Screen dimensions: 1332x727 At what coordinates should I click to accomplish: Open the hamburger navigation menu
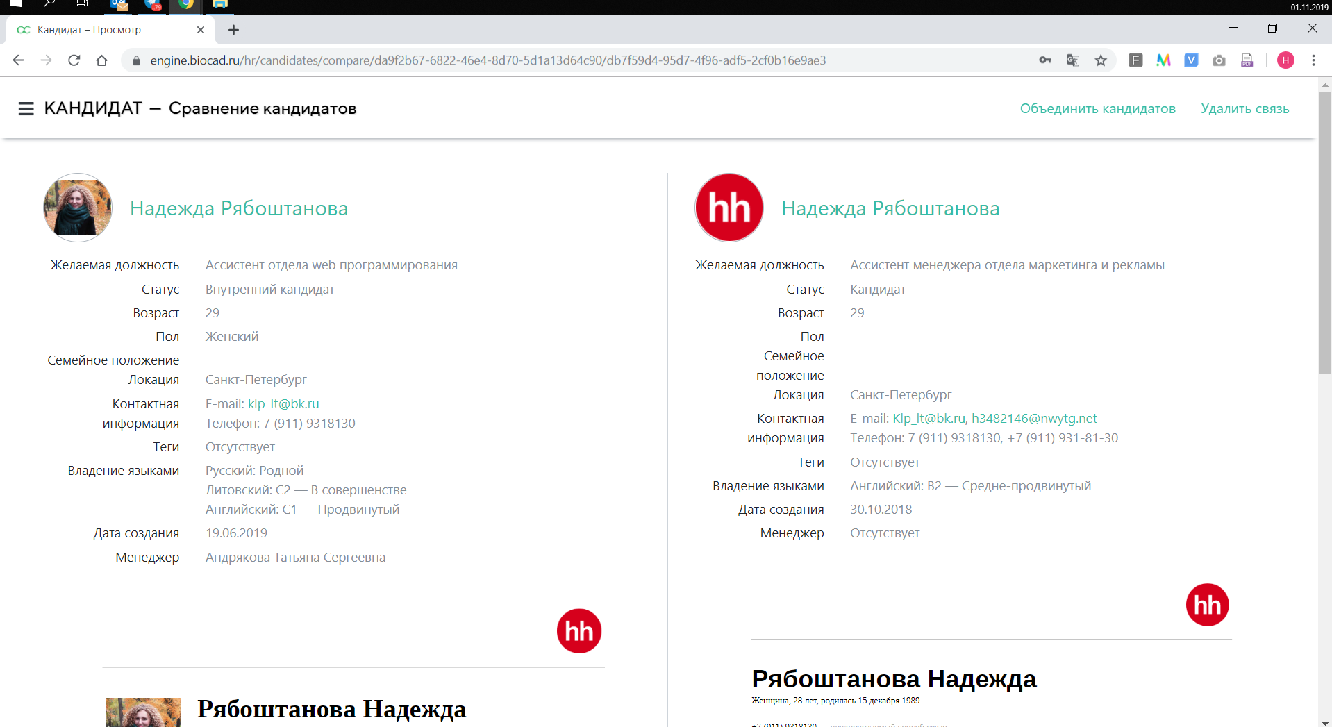(26, 109)
